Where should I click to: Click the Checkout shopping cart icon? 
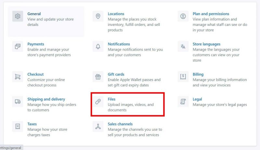coord(18,76)
